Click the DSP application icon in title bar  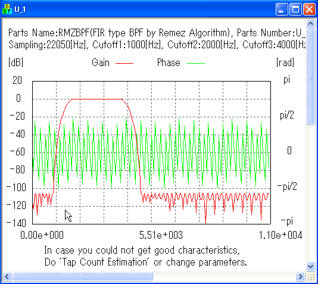click(7, 10)
